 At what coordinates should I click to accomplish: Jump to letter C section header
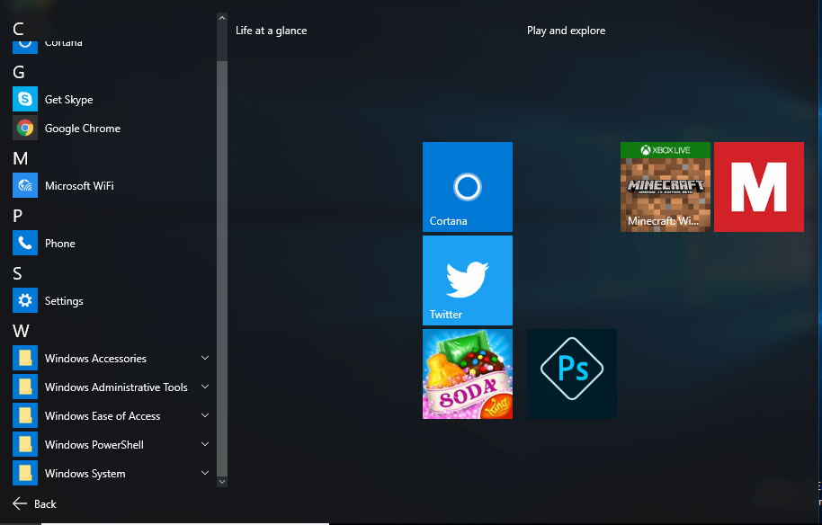point(18,29)
